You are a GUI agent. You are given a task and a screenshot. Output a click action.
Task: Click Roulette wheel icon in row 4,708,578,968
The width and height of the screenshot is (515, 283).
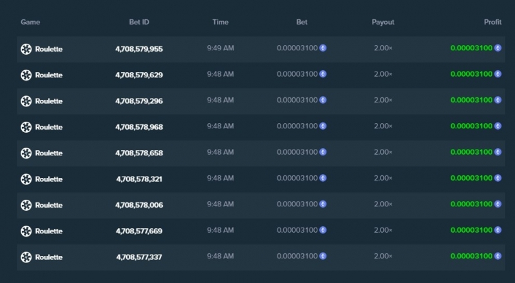coord(26,127)
